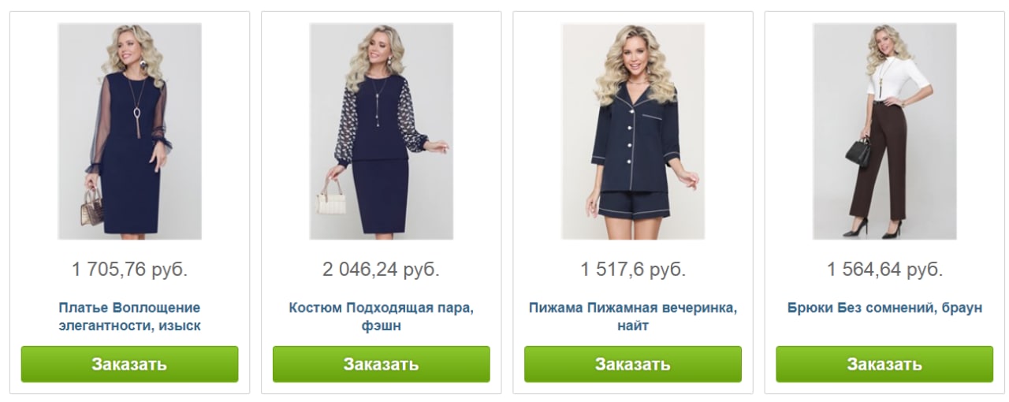
Task: Click the 1 517,6 руб. price
Action: point(633,270)
